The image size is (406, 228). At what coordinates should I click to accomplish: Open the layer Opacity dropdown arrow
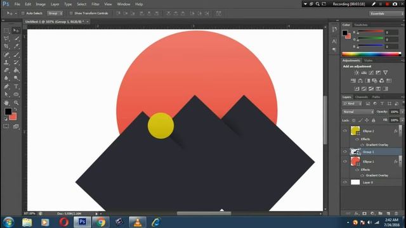pyautogui.click(x=402, y=112)
